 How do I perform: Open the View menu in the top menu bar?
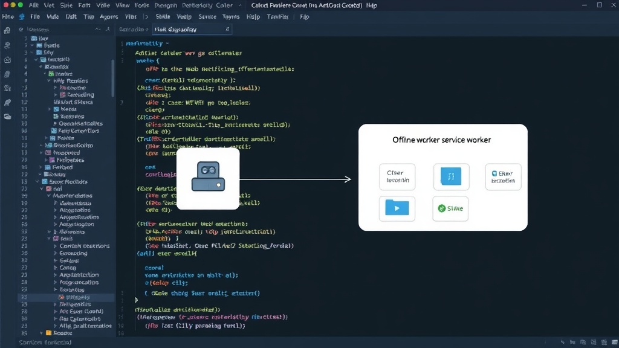[x=122, y=5]
